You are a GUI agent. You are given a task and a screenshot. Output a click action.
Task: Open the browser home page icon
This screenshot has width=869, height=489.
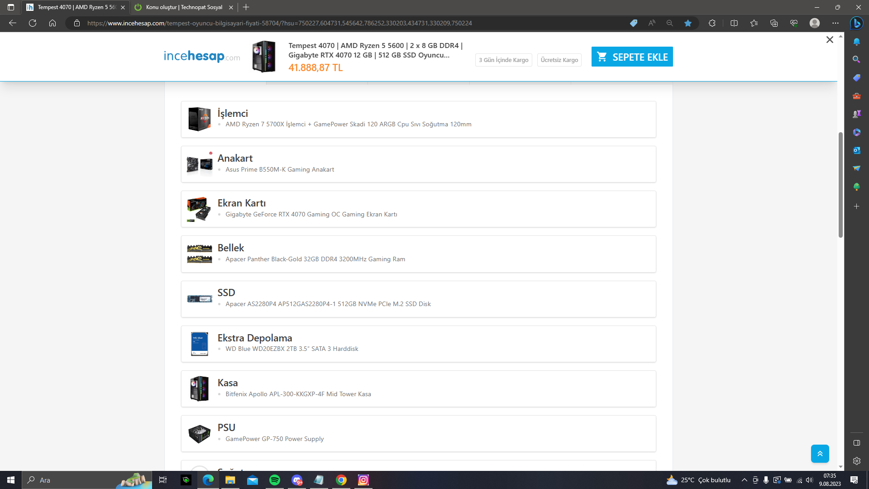[53, 23]
